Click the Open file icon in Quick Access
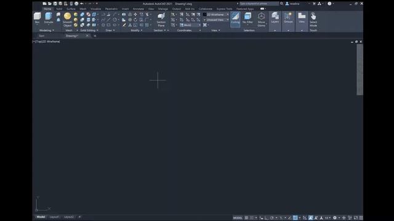 pyautogui.click(x=50, y=4)
